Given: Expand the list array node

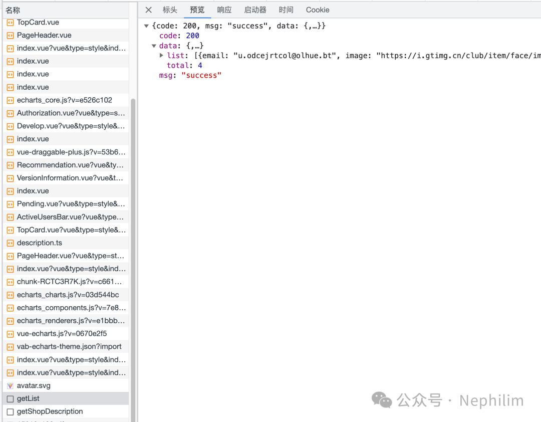Looking at the screenshot, I should pyautogui.click(x=161, y=55).
